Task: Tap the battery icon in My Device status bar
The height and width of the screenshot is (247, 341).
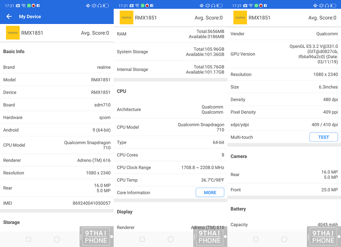Action: (106, 6)
